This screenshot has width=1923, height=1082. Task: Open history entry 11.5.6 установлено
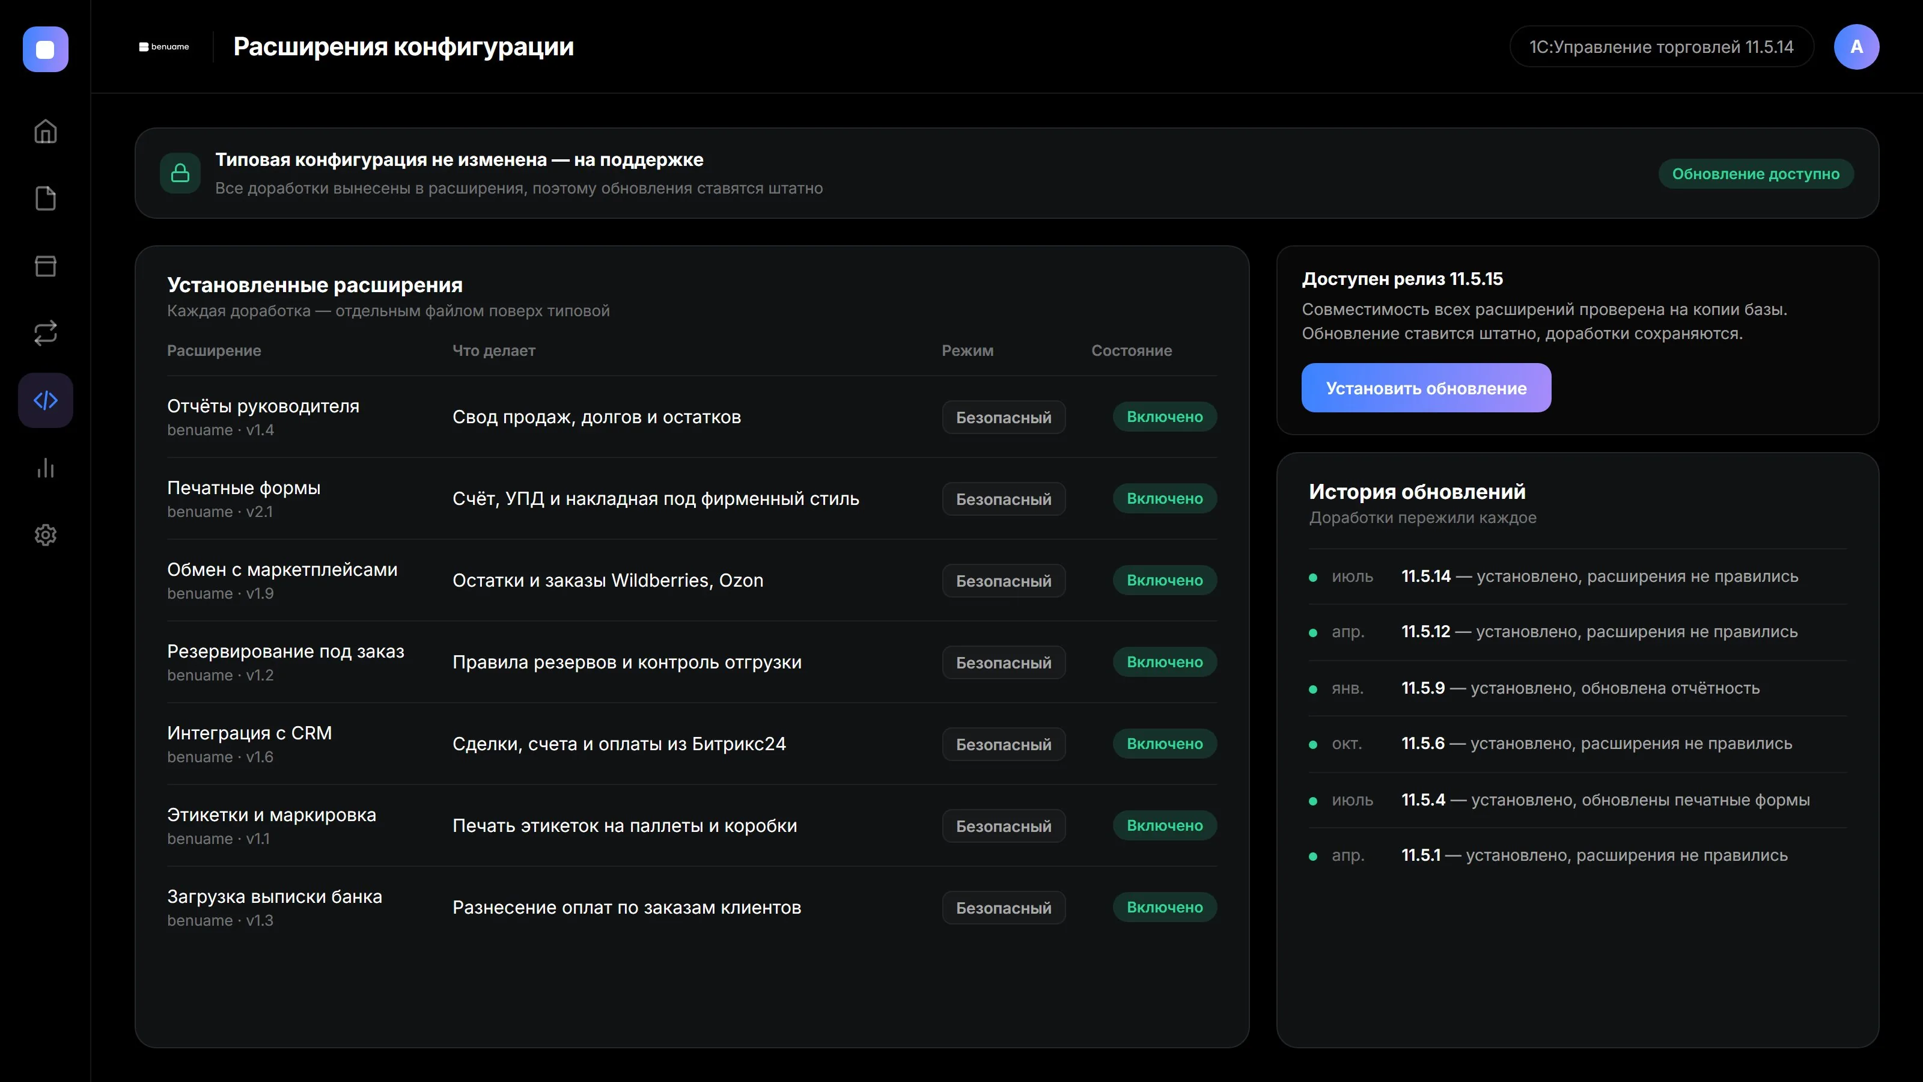1577,744
